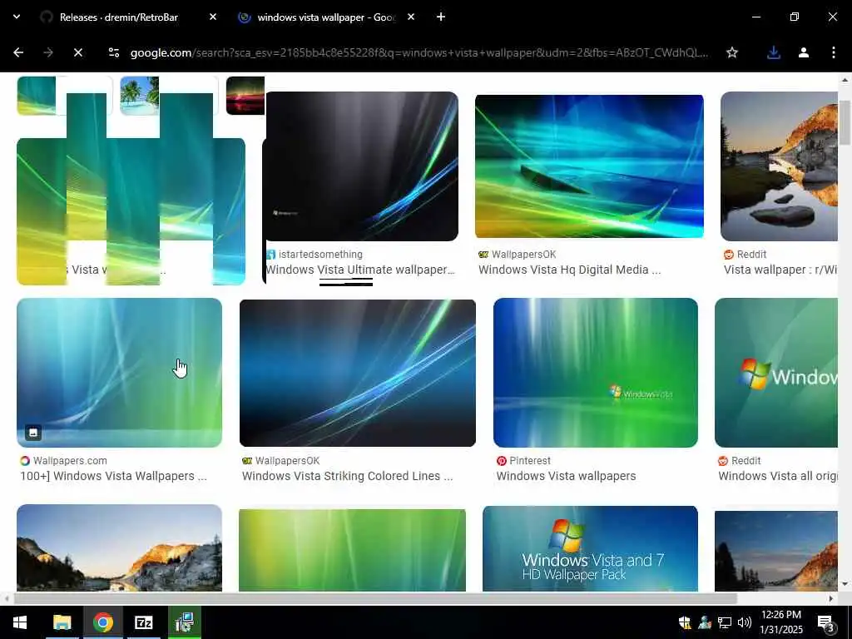852x639 pixels.
Task: Open the Reddit Vista wallpaper lake image
Action: tap(779, 166)
